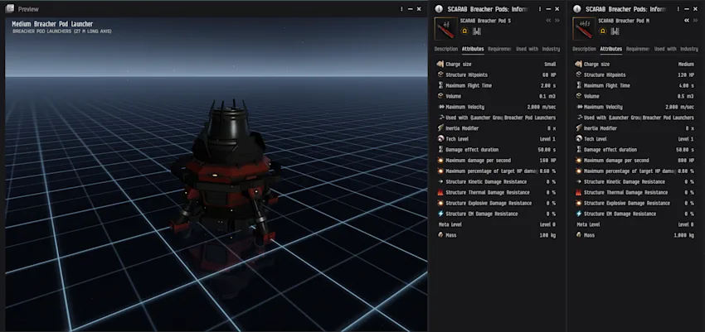Click the Tech Level icon in the Pod M window
The image size is (705, 332).
[579, 139]
